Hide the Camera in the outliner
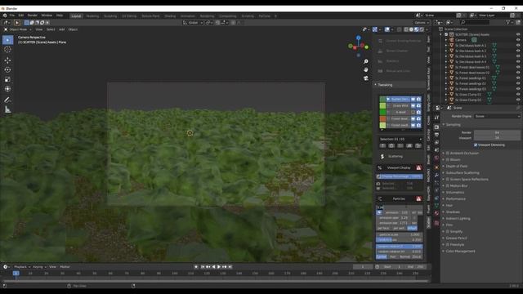The image size is (523, 294). tap(518, 40)
